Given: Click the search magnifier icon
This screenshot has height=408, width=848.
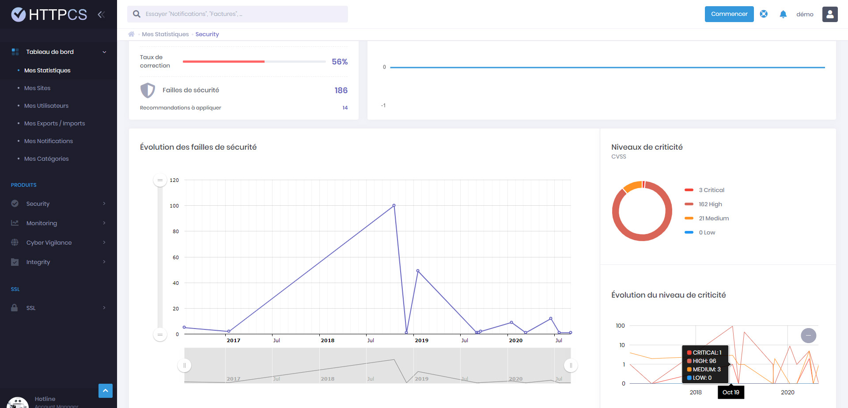Looking at the screenshot, I should pyautogui.click(x=137, y=14).
